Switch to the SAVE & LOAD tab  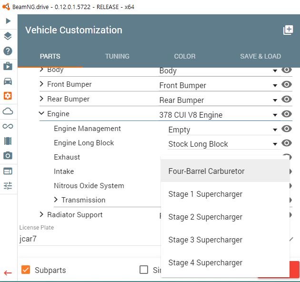click(260, 56)
